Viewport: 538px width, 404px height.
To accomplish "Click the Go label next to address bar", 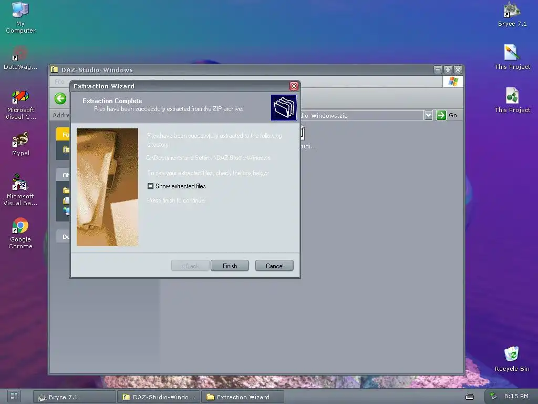I will (452, 115).
